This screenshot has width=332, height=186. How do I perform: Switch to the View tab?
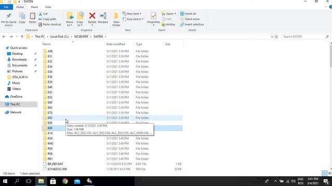48,7
